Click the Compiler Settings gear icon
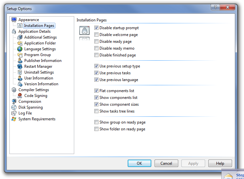Viewport: 244px width, 179px height. pos(14,90)
